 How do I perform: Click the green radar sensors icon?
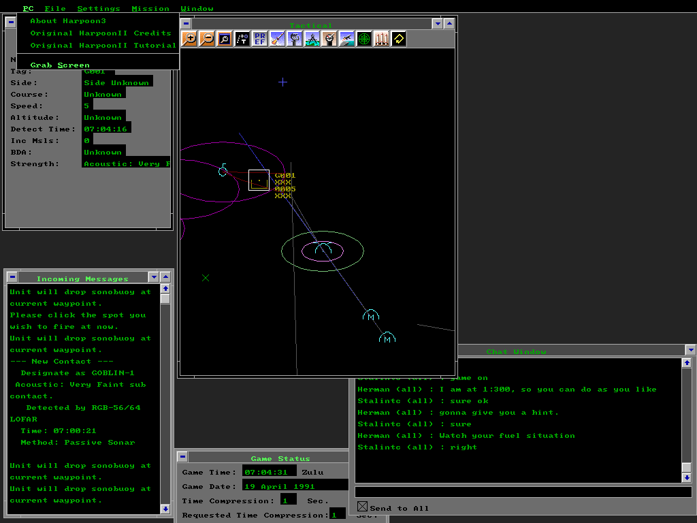(363, 39)
